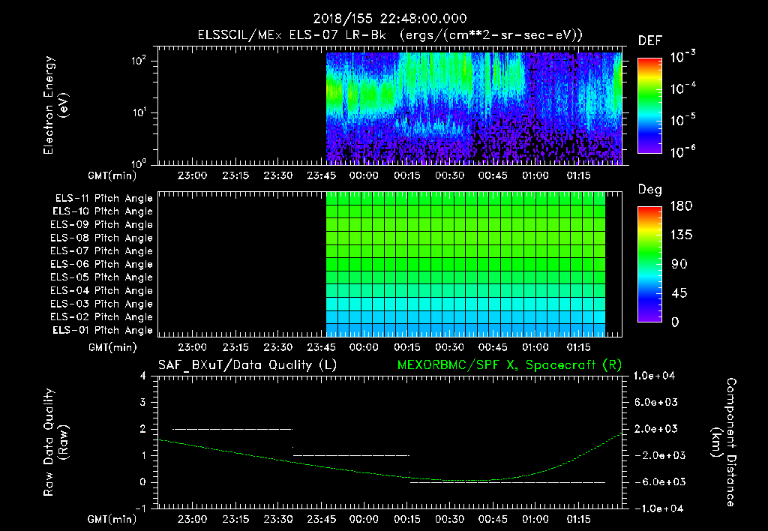
Task: Click the 01:15 tick label under the bottom panel
Action: pyautogui.click(x=578, y=519)
